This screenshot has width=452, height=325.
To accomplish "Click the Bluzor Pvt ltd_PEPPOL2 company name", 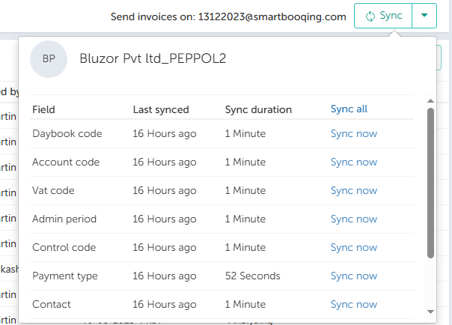I will click(x=153, y=60).
